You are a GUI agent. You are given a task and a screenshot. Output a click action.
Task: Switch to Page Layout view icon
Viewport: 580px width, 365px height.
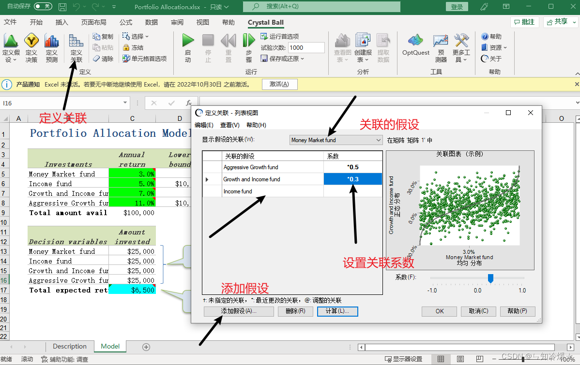tap(460, 359)
